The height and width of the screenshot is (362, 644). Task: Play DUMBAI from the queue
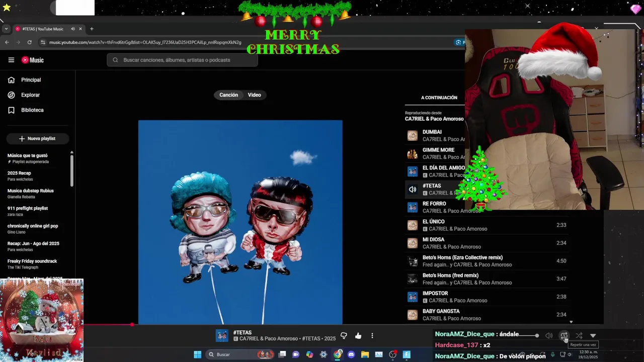436,136
